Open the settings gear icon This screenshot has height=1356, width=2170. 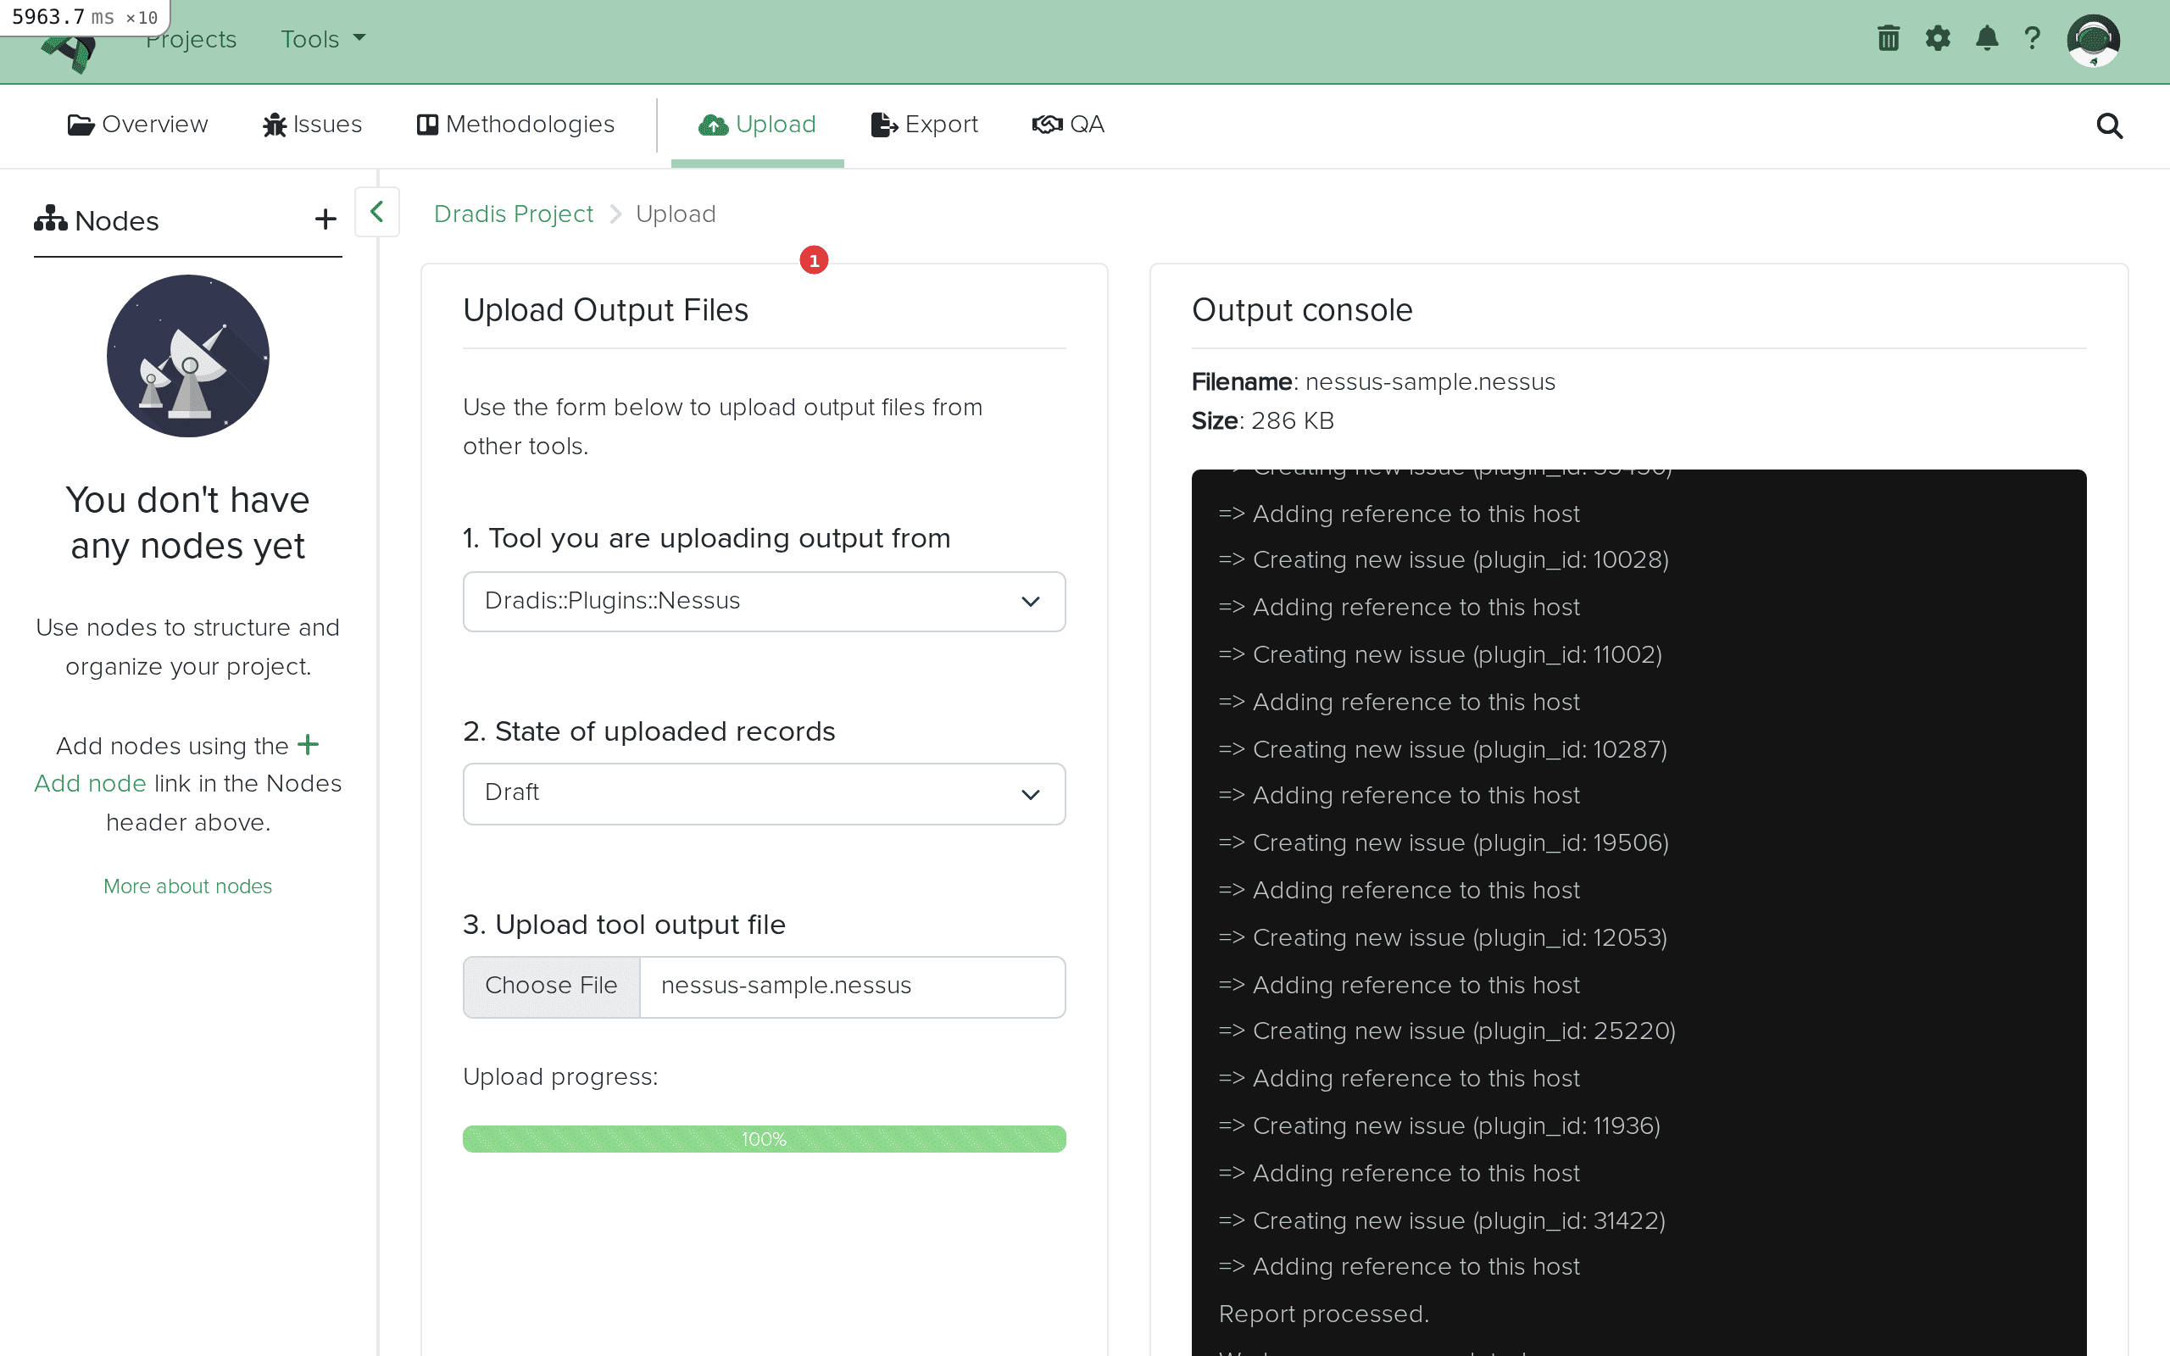click(1938, 37)
